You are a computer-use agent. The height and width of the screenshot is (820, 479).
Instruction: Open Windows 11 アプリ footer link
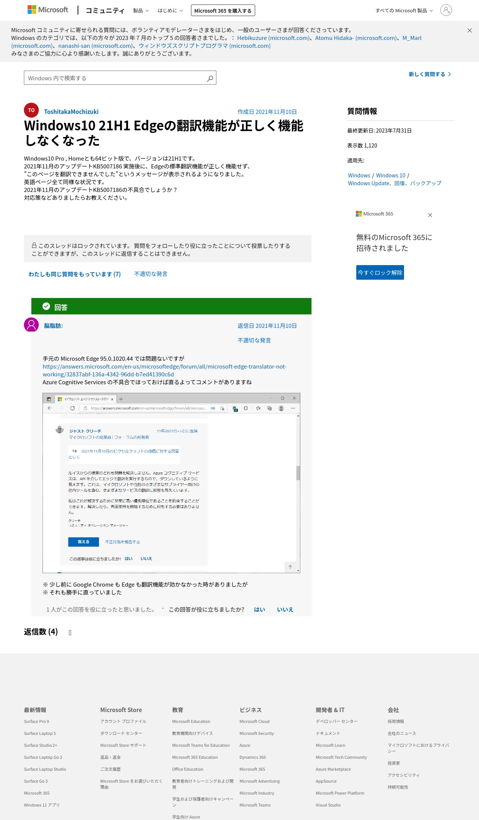(x=42, y=805)
